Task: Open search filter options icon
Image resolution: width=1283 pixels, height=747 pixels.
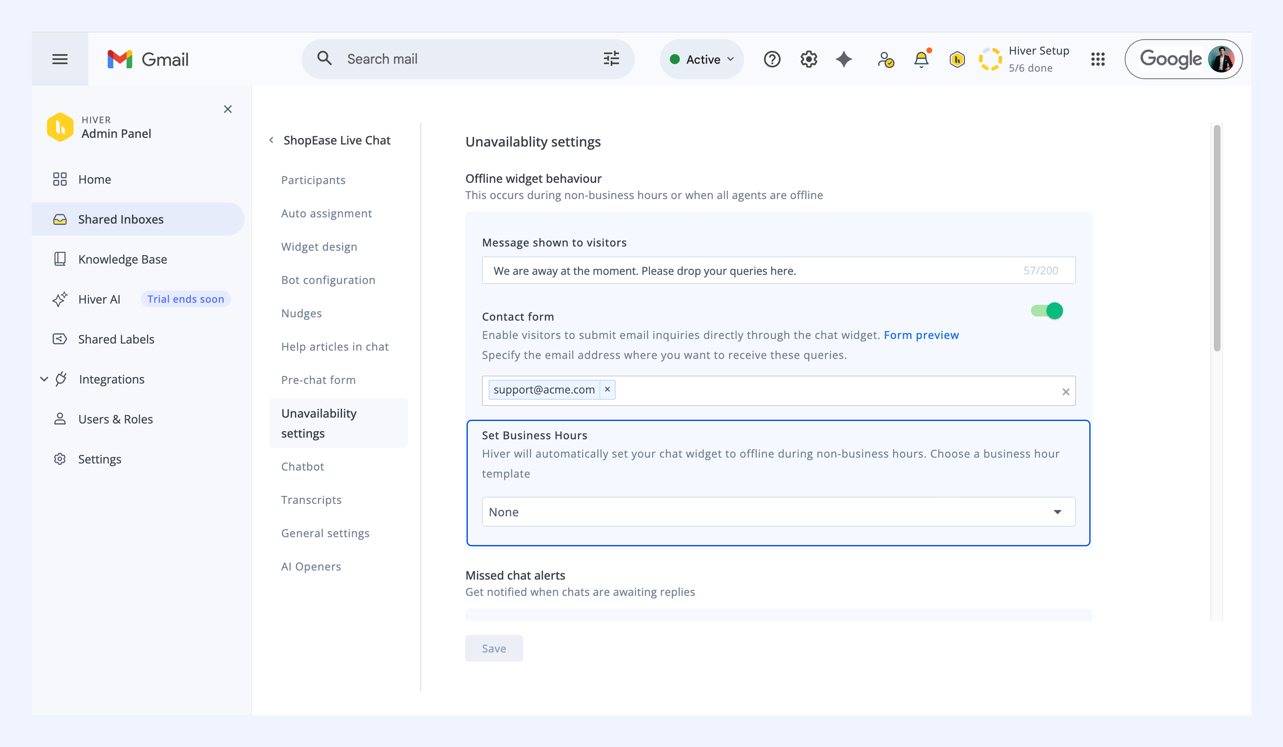Action: tap(612, 59)
